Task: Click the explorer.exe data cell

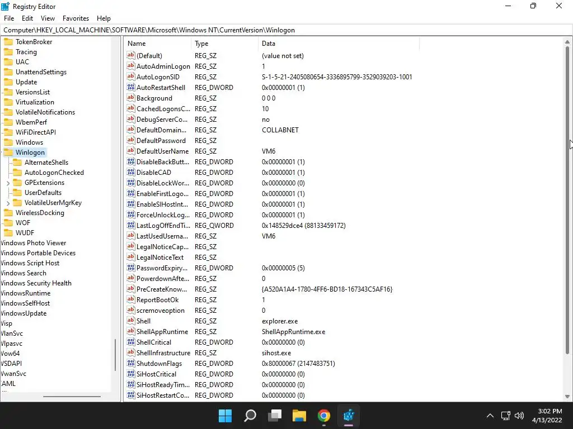Action: pyautogui.click(x=280, y=321)
